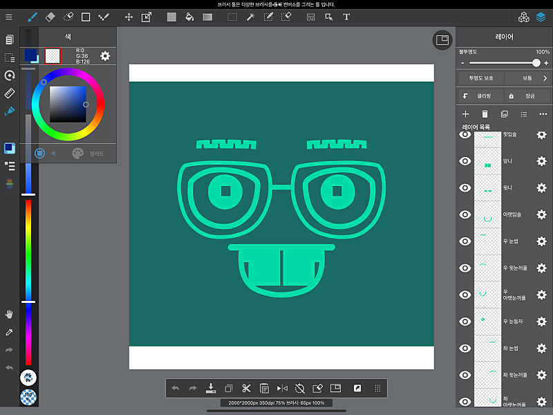The image size is (553, 415).
Task: Click the 잠금 lock button
Action: [x=527, y=96]
